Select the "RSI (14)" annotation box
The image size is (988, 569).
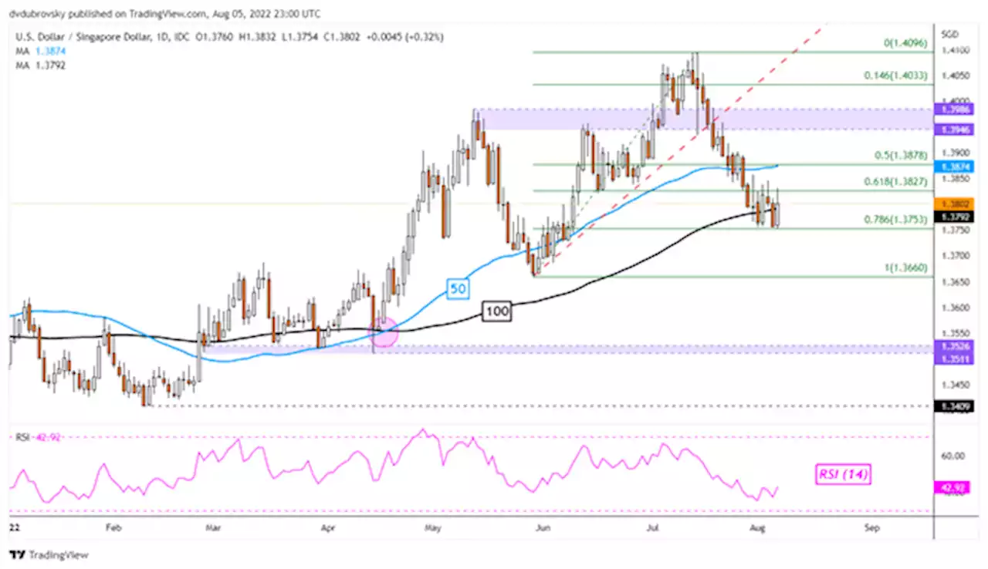pos(842,475)
